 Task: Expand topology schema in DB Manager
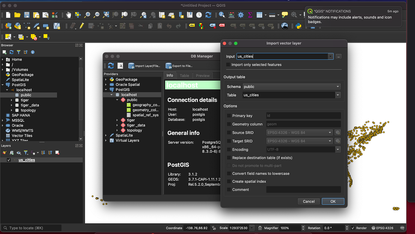(x=118, y=130)
